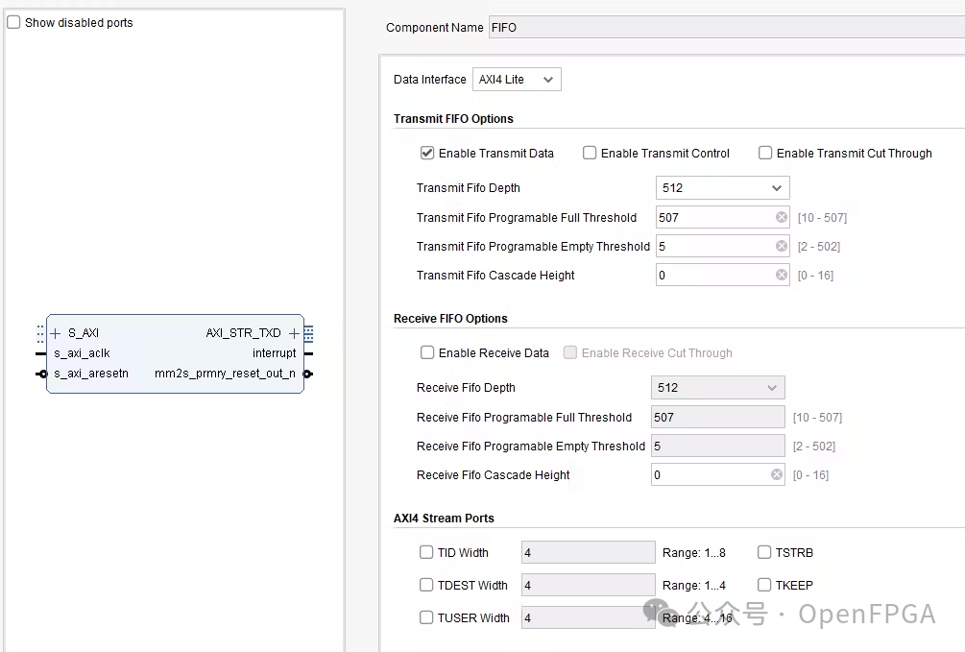Check Enable Receive Data
The image size is (965, 652).
click(x=427, y=352)
